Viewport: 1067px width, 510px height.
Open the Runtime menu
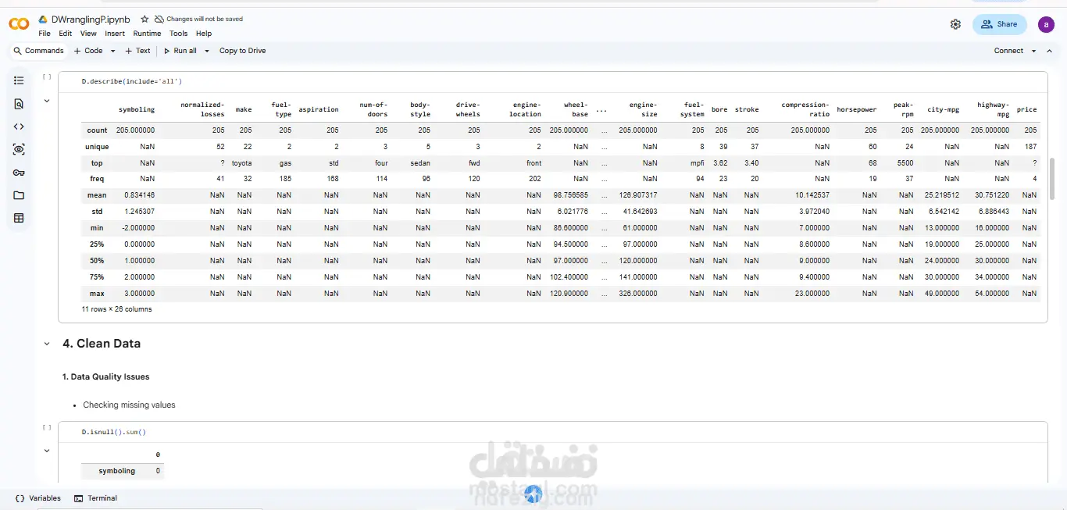click(147, 34)
